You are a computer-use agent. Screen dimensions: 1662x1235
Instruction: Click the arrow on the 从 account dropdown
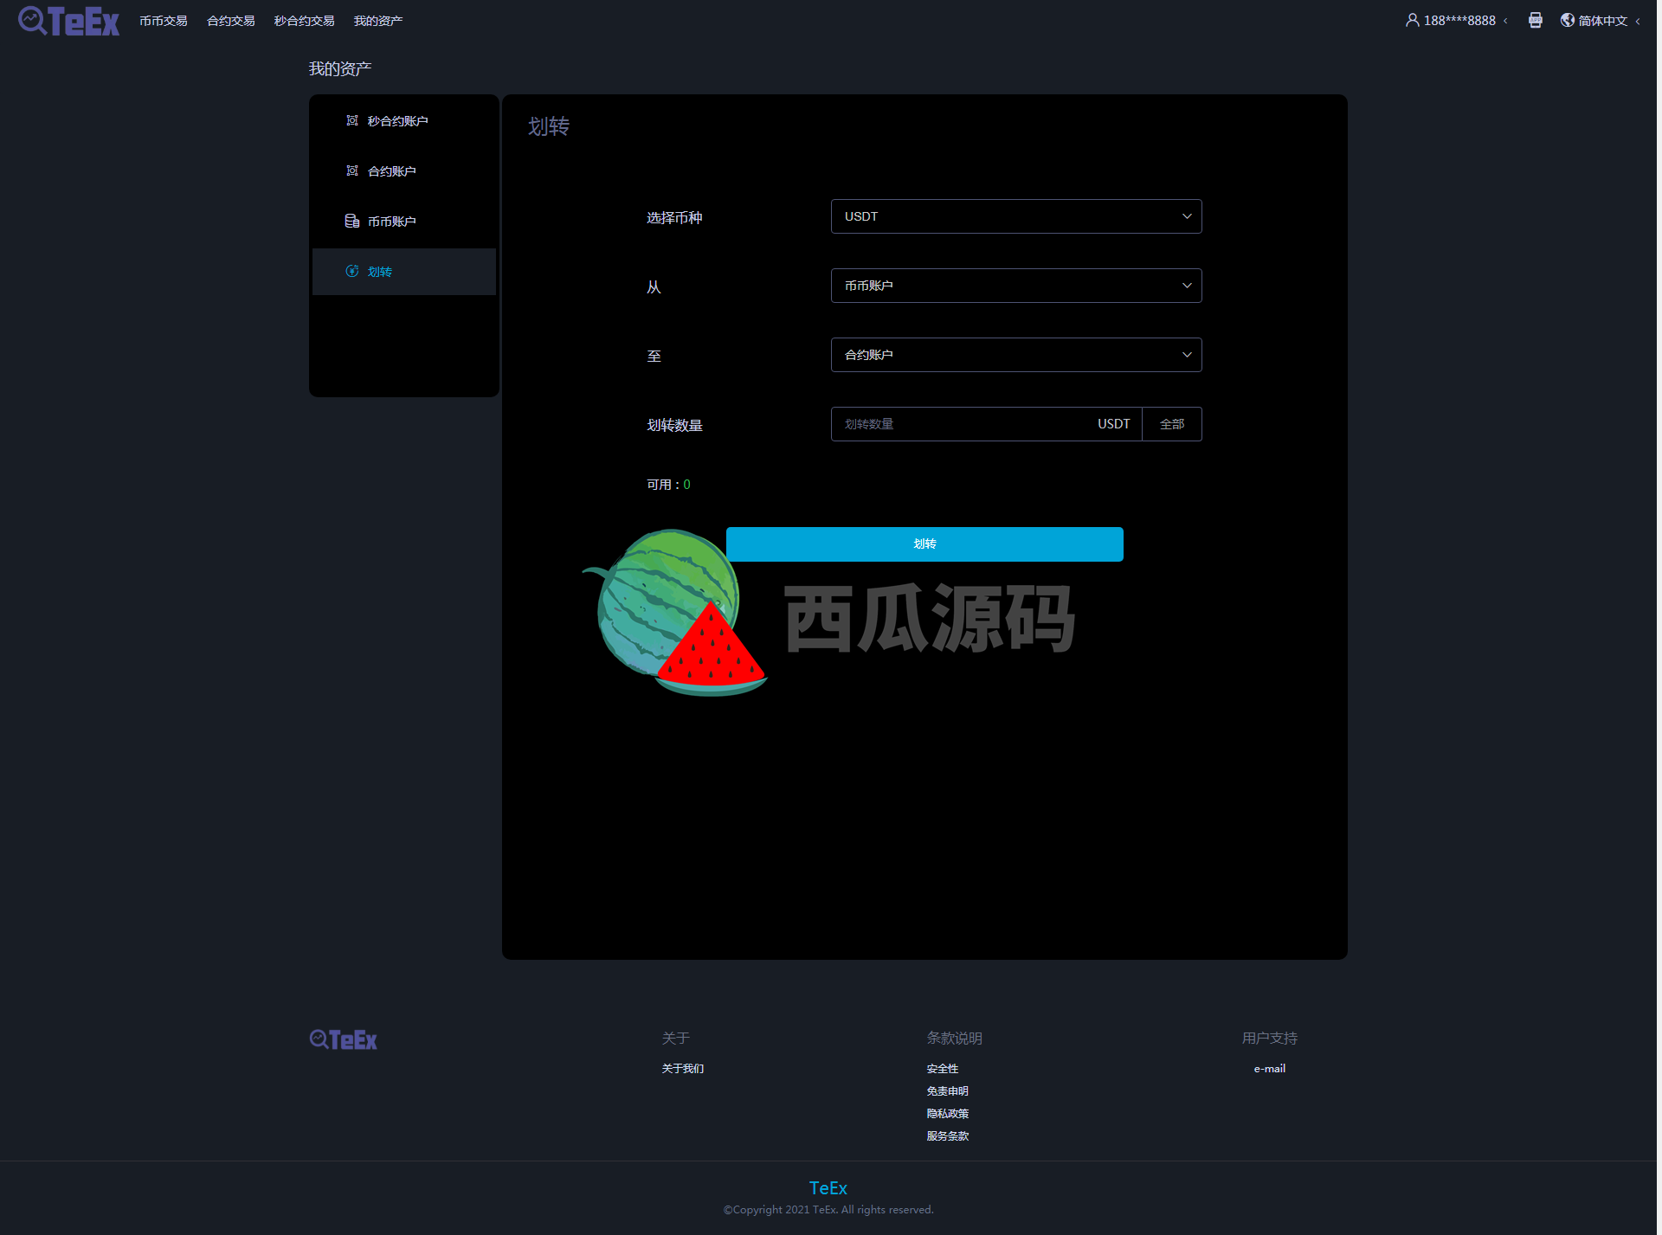point(1187,286)
